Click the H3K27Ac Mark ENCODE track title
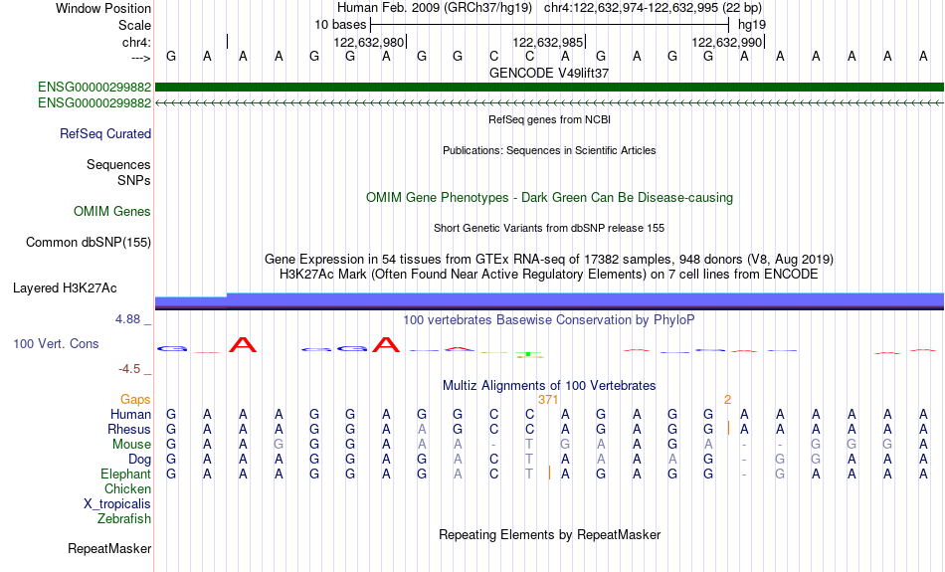The height and width of the screenshot is (572, 945). (549, 275)
